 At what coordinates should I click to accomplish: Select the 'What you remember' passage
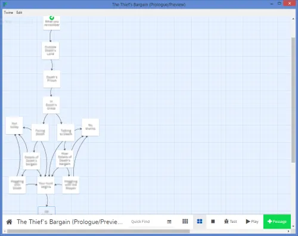pyautogui.click(x=52, y=23)
